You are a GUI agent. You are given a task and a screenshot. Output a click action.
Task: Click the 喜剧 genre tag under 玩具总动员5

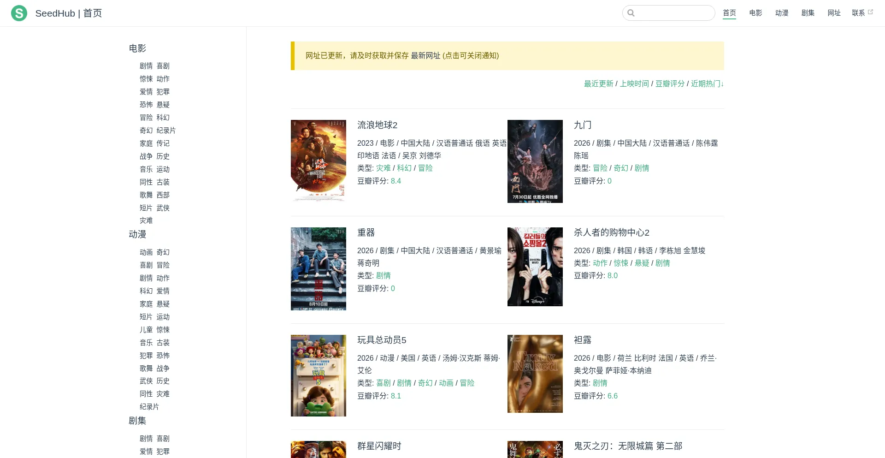click(383, 383)
